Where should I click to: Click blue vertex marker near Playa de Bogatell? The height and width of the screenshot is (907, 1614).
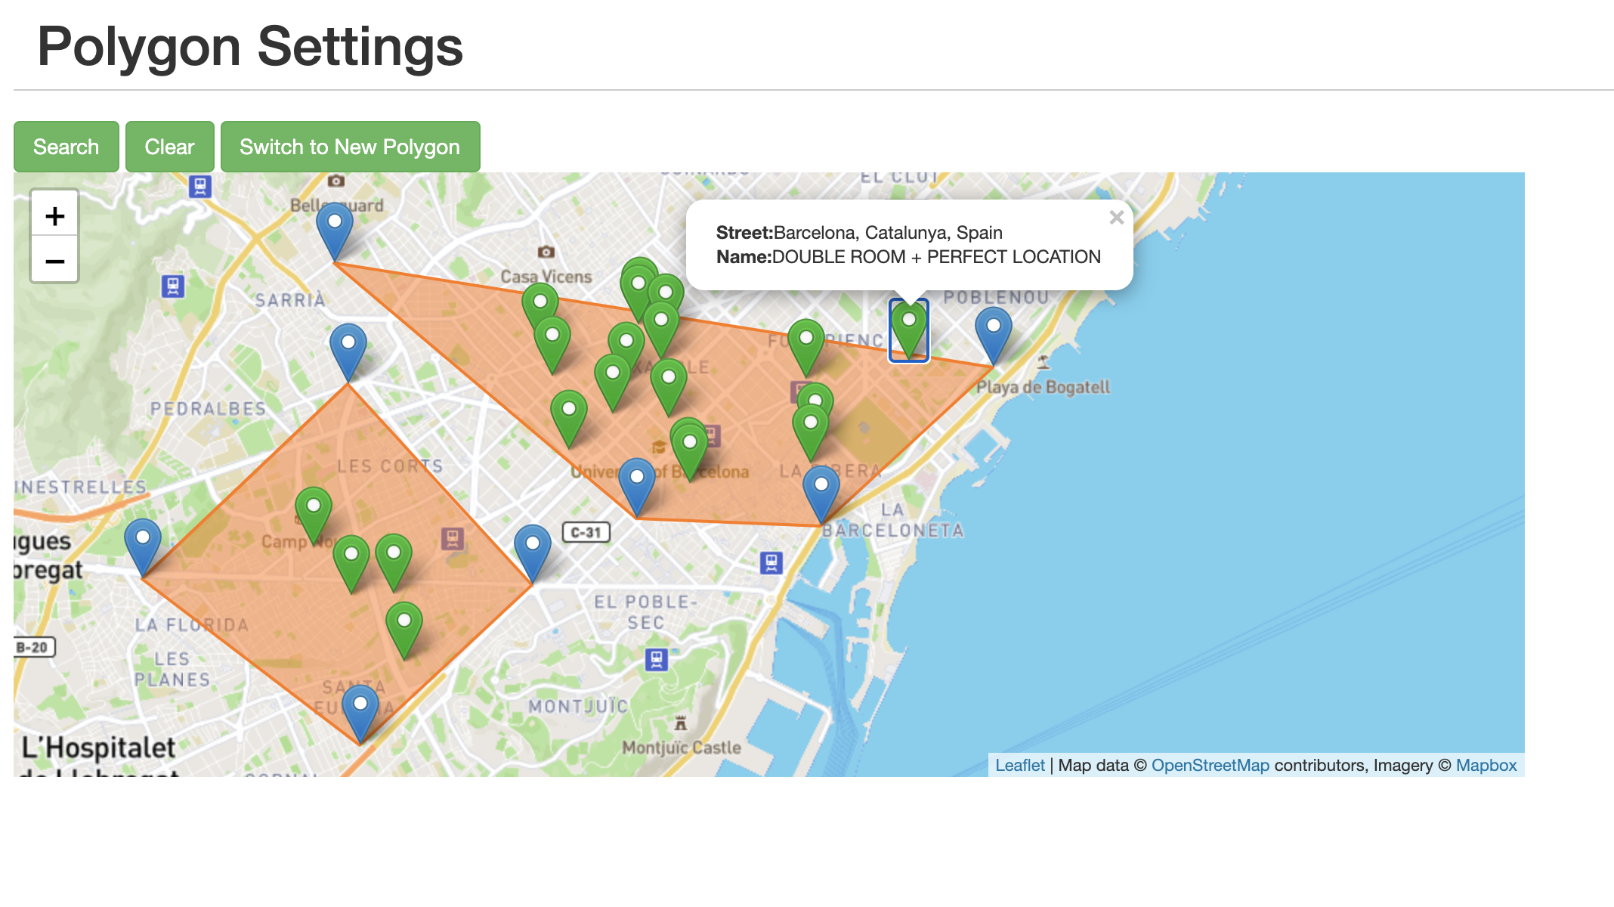tap(993, 333)
